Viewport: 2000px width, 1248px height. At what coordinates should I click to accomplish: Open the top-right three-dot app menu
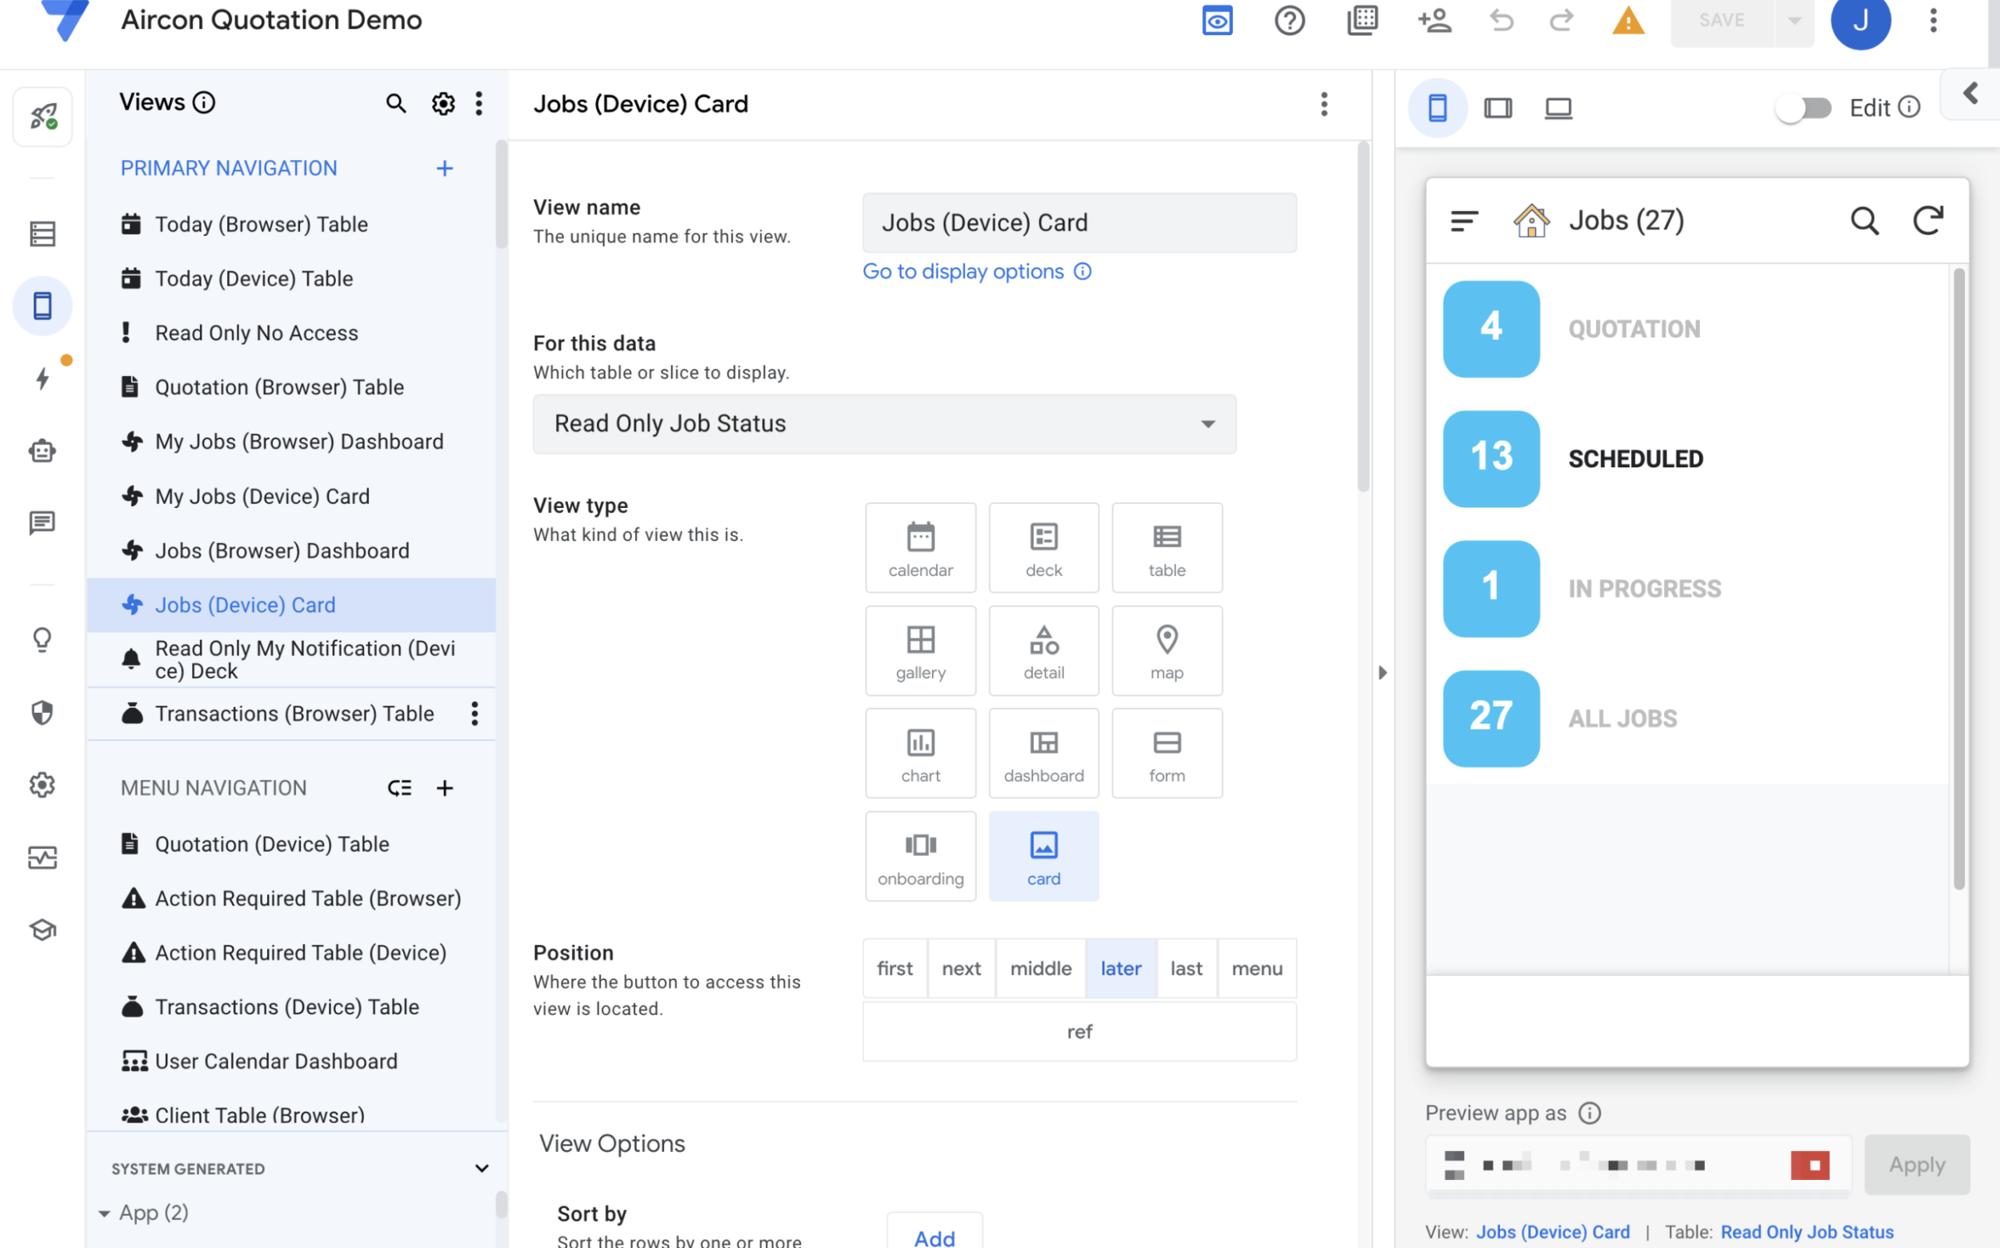tap(1933, 20)
